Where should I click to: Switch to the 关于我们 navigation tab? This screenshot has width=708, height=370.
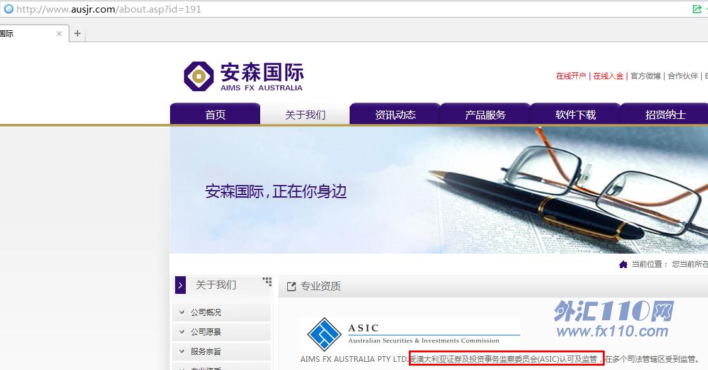click(305, 114)
